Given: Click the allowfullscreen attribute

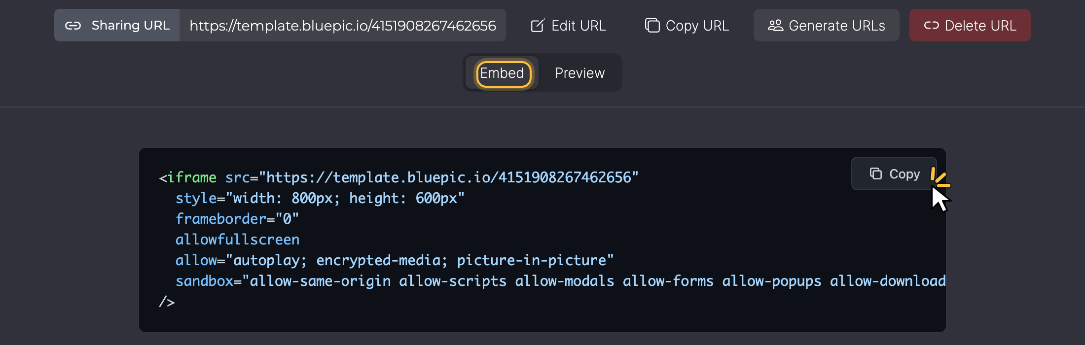Looking at the screenshot, I should click(237, 240).
